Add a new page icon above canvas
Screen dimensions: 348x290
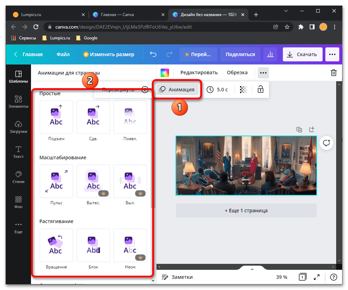tap(312, 129)
